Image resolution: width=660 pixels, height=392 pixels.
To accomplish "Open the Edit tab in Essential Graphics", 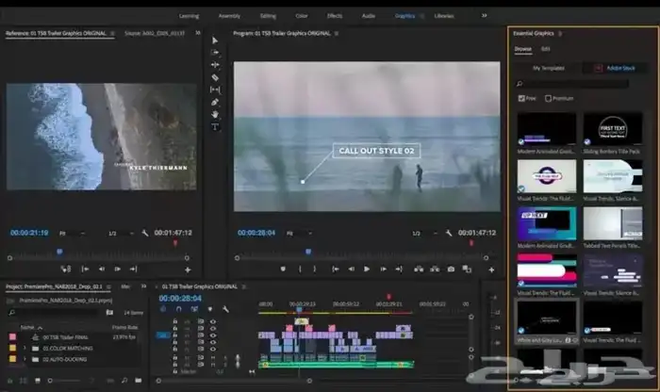I will pyautogui.click(x=546, y=49).
